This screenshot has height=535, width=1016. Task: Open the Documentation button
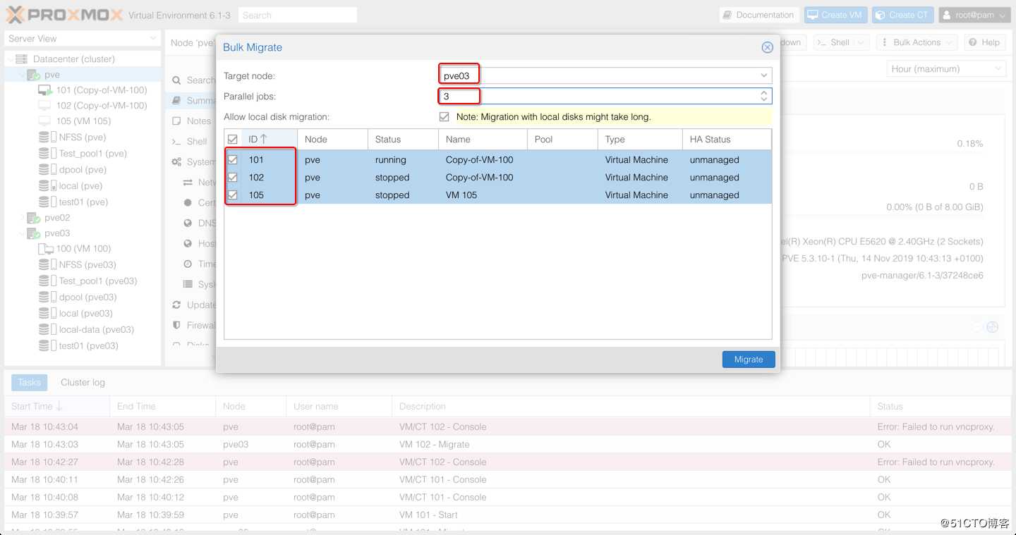click(x=758, y=15)
